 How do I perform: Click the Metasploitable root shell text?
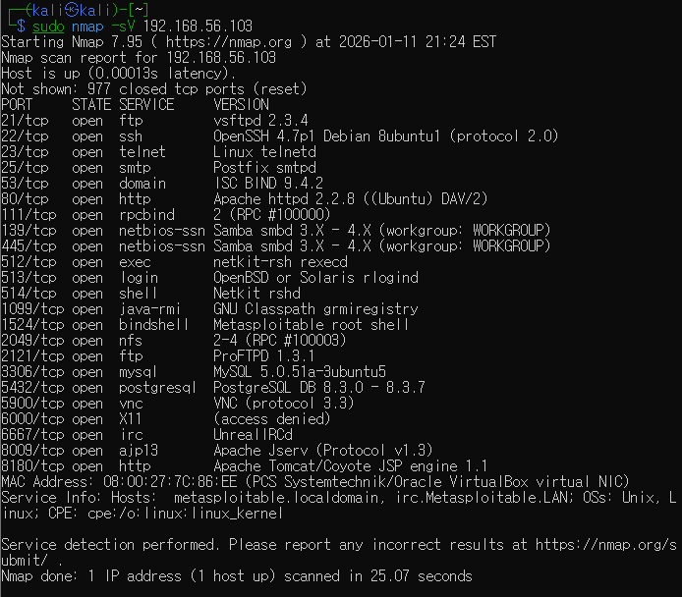click(x=311, y=325)
